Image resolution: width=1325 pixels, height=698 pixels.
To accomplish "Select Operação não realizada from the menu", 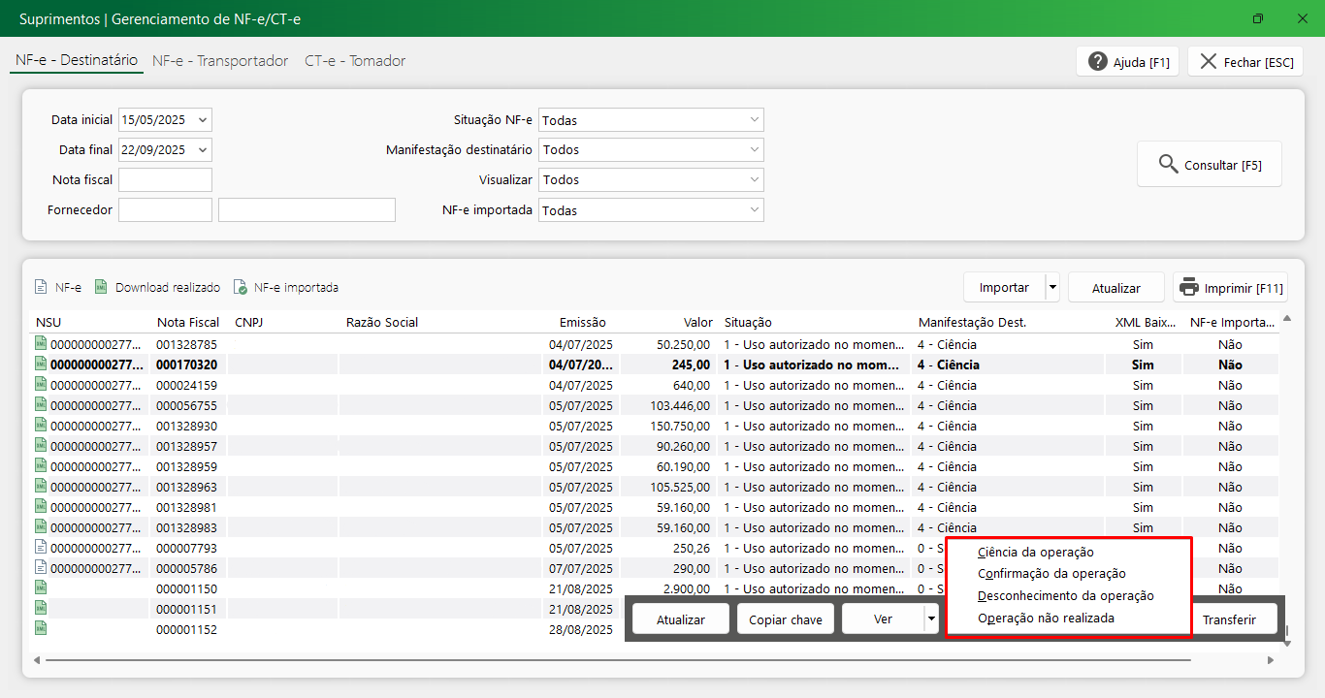I will [x=1046, y=618].
